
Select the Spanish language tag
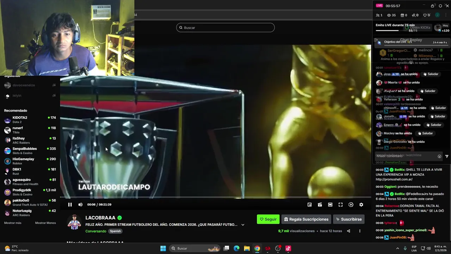(x=115, y=231)
